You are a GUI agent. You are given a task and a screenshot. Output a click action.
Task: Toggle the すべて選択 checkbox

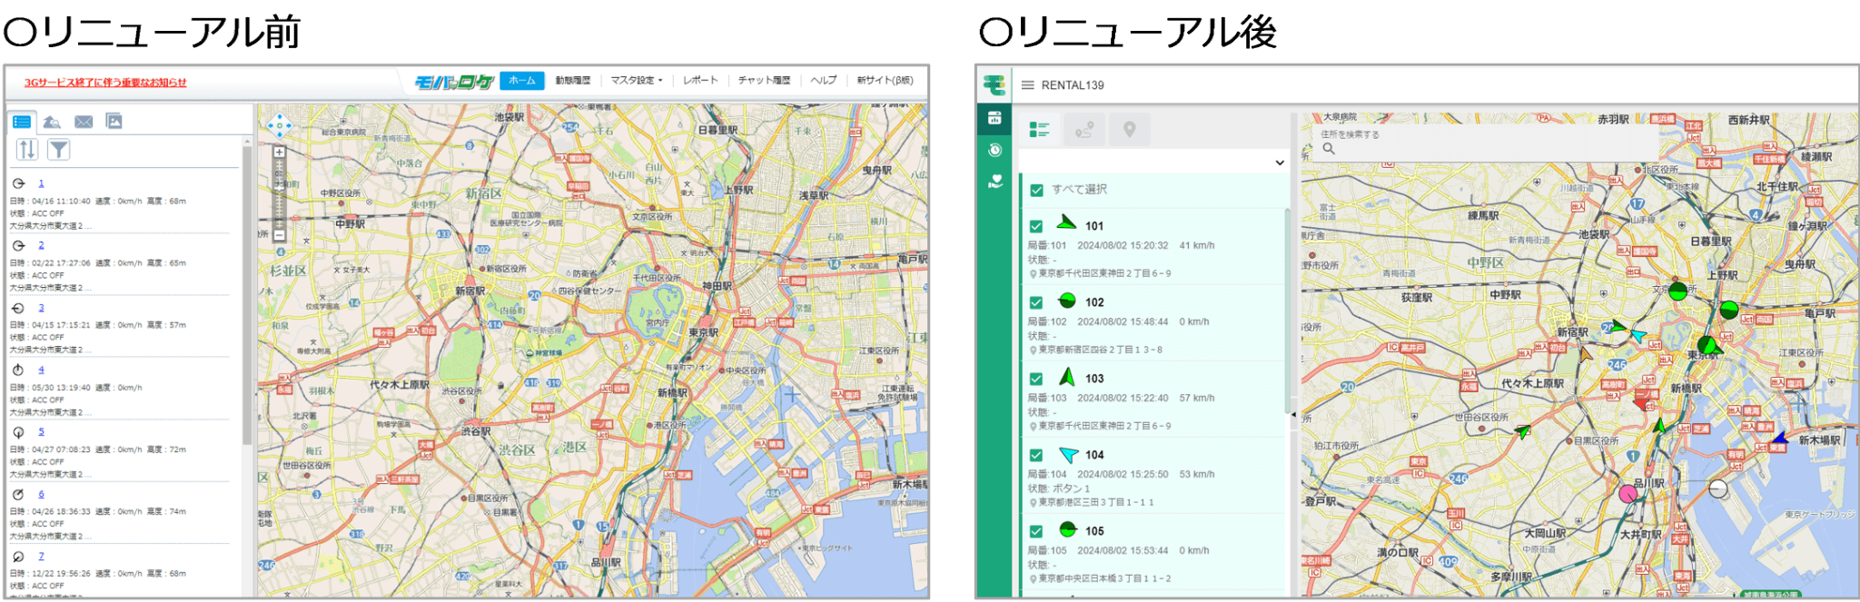click(x=1036, y=191)
